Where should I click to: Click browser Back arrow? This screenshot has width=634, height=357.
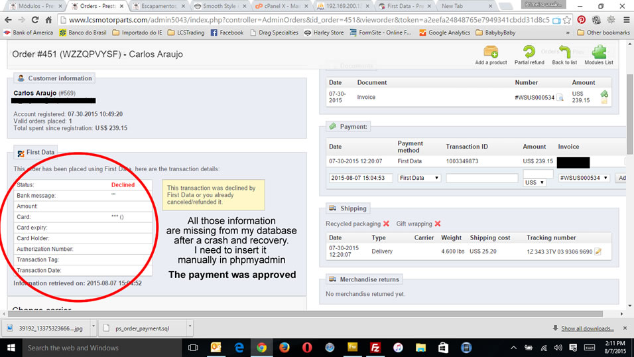pyautogui.click(x=8, y=20)
